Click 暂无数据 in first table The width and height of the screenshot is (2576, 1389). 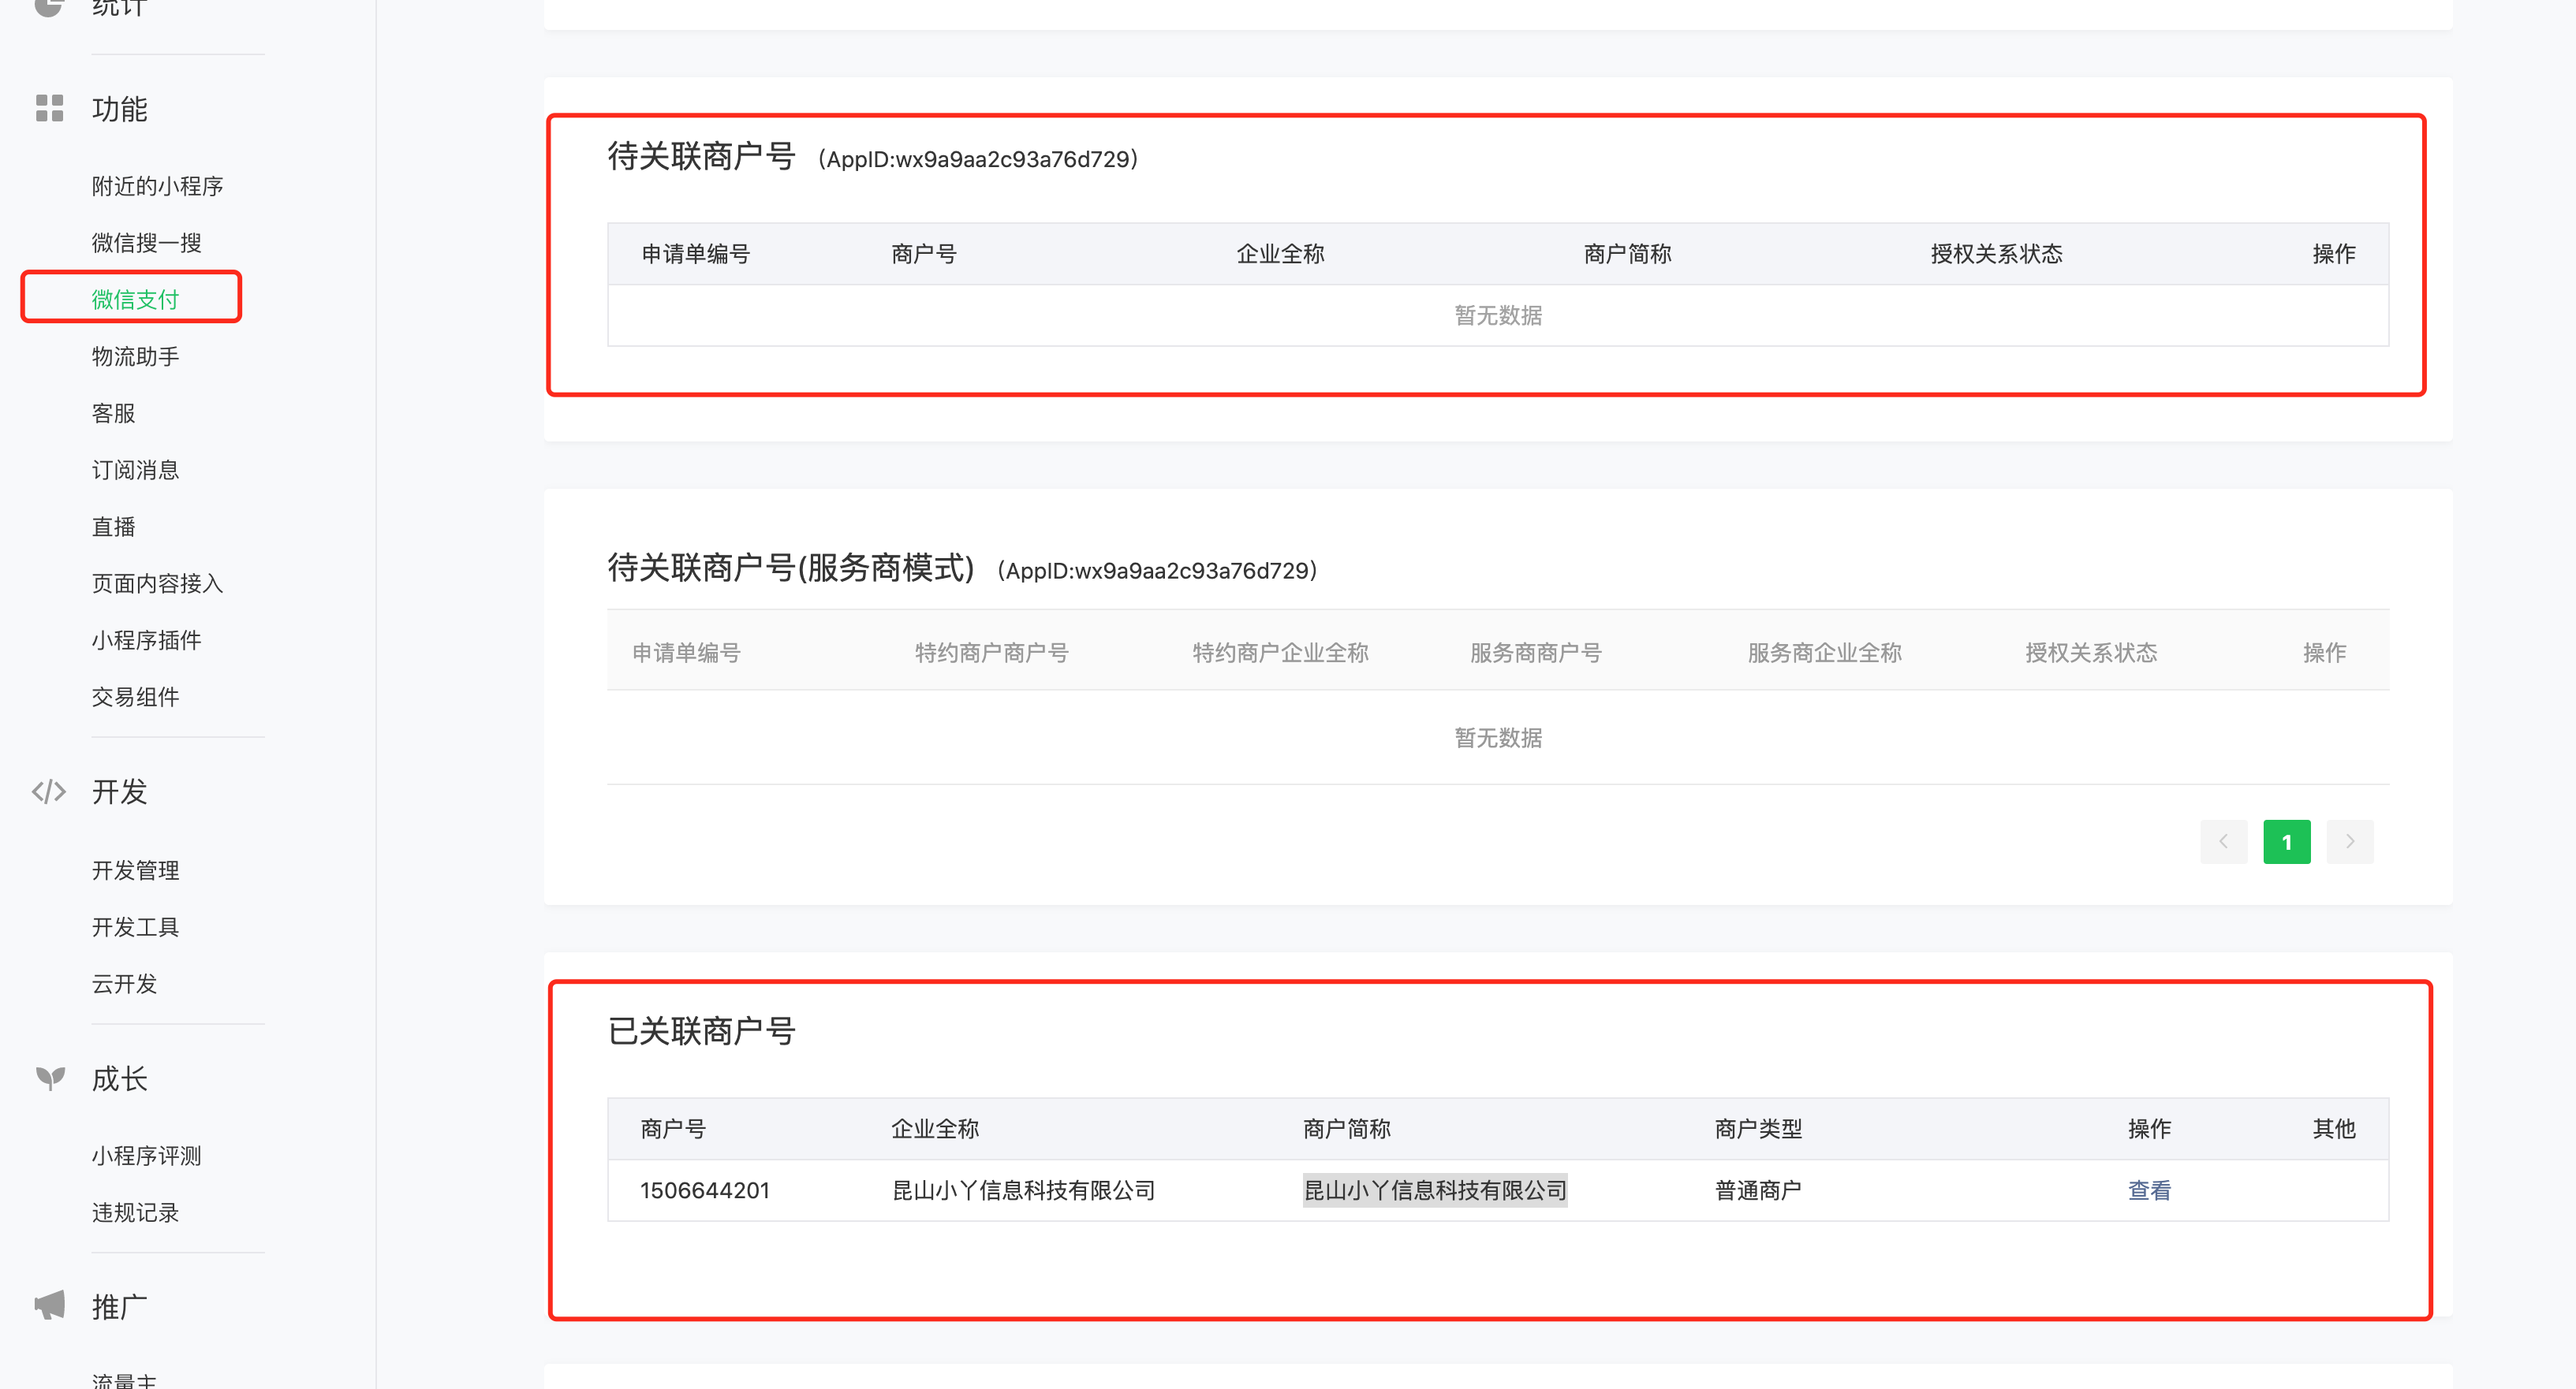1498,316
